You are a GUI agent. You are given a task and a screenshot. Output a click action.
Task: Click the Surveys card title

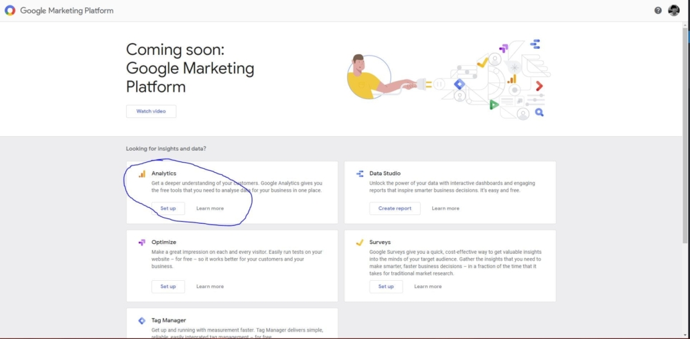[x=381, y=242]
